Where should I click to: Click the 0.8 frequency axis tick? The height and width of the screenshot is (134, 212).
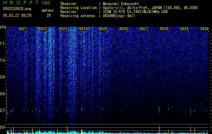[3, 94]
